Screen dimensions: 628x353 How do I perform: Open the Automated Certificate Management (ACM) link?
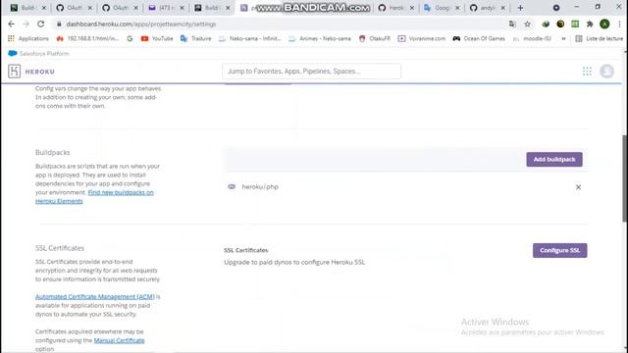[95, 296]
